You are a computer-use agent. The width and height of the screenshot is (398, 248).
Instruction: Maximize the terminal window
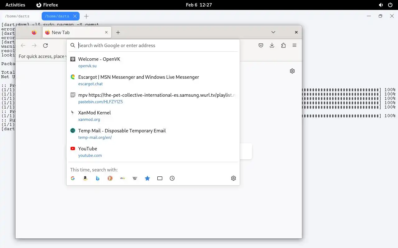tap(380, 16)
